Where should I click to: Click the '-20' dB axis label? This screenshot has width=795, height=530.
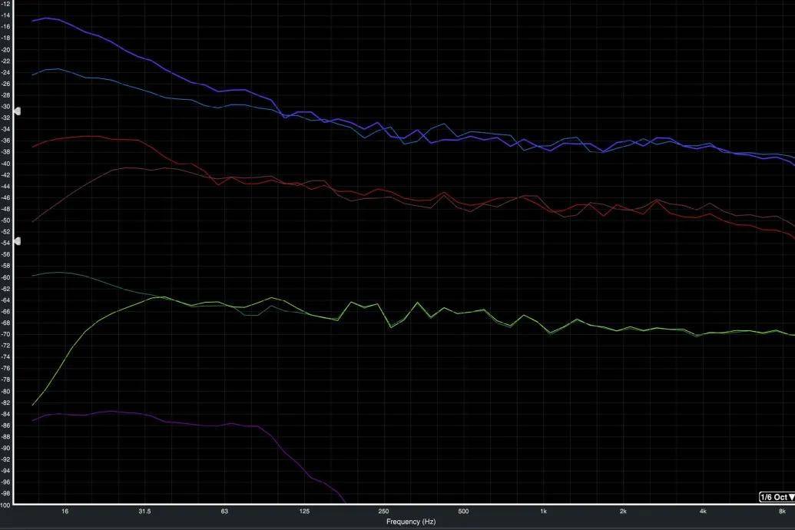point(6,50)
